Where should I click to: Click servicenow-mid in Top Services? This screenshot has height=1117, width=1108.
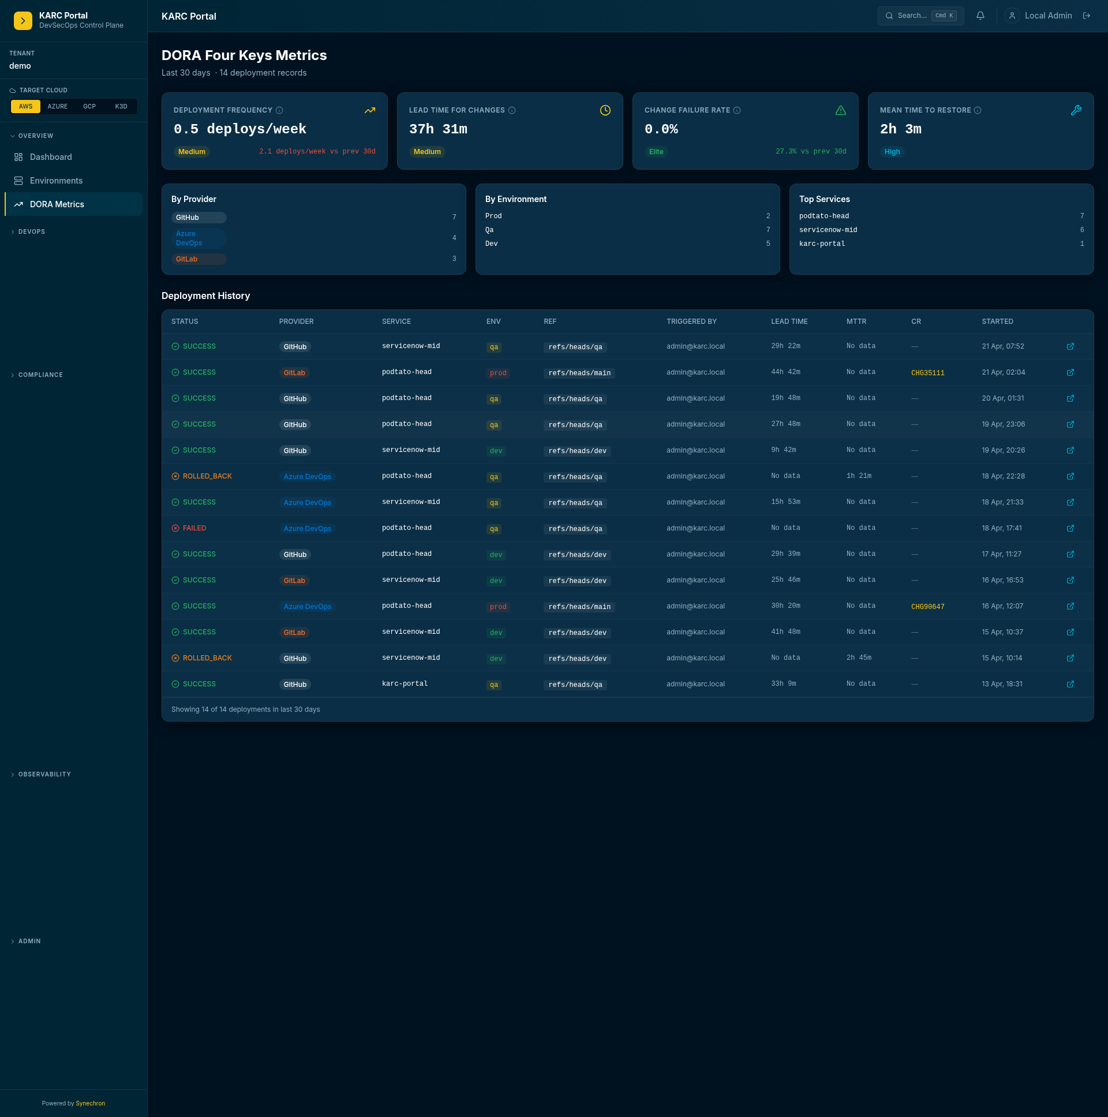(828, 231)
